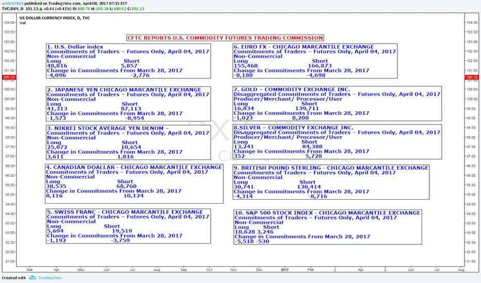Click the red 101.13 price tag on right axis
481x283 pixels.
pyautogui.click(x=472, y=77)
